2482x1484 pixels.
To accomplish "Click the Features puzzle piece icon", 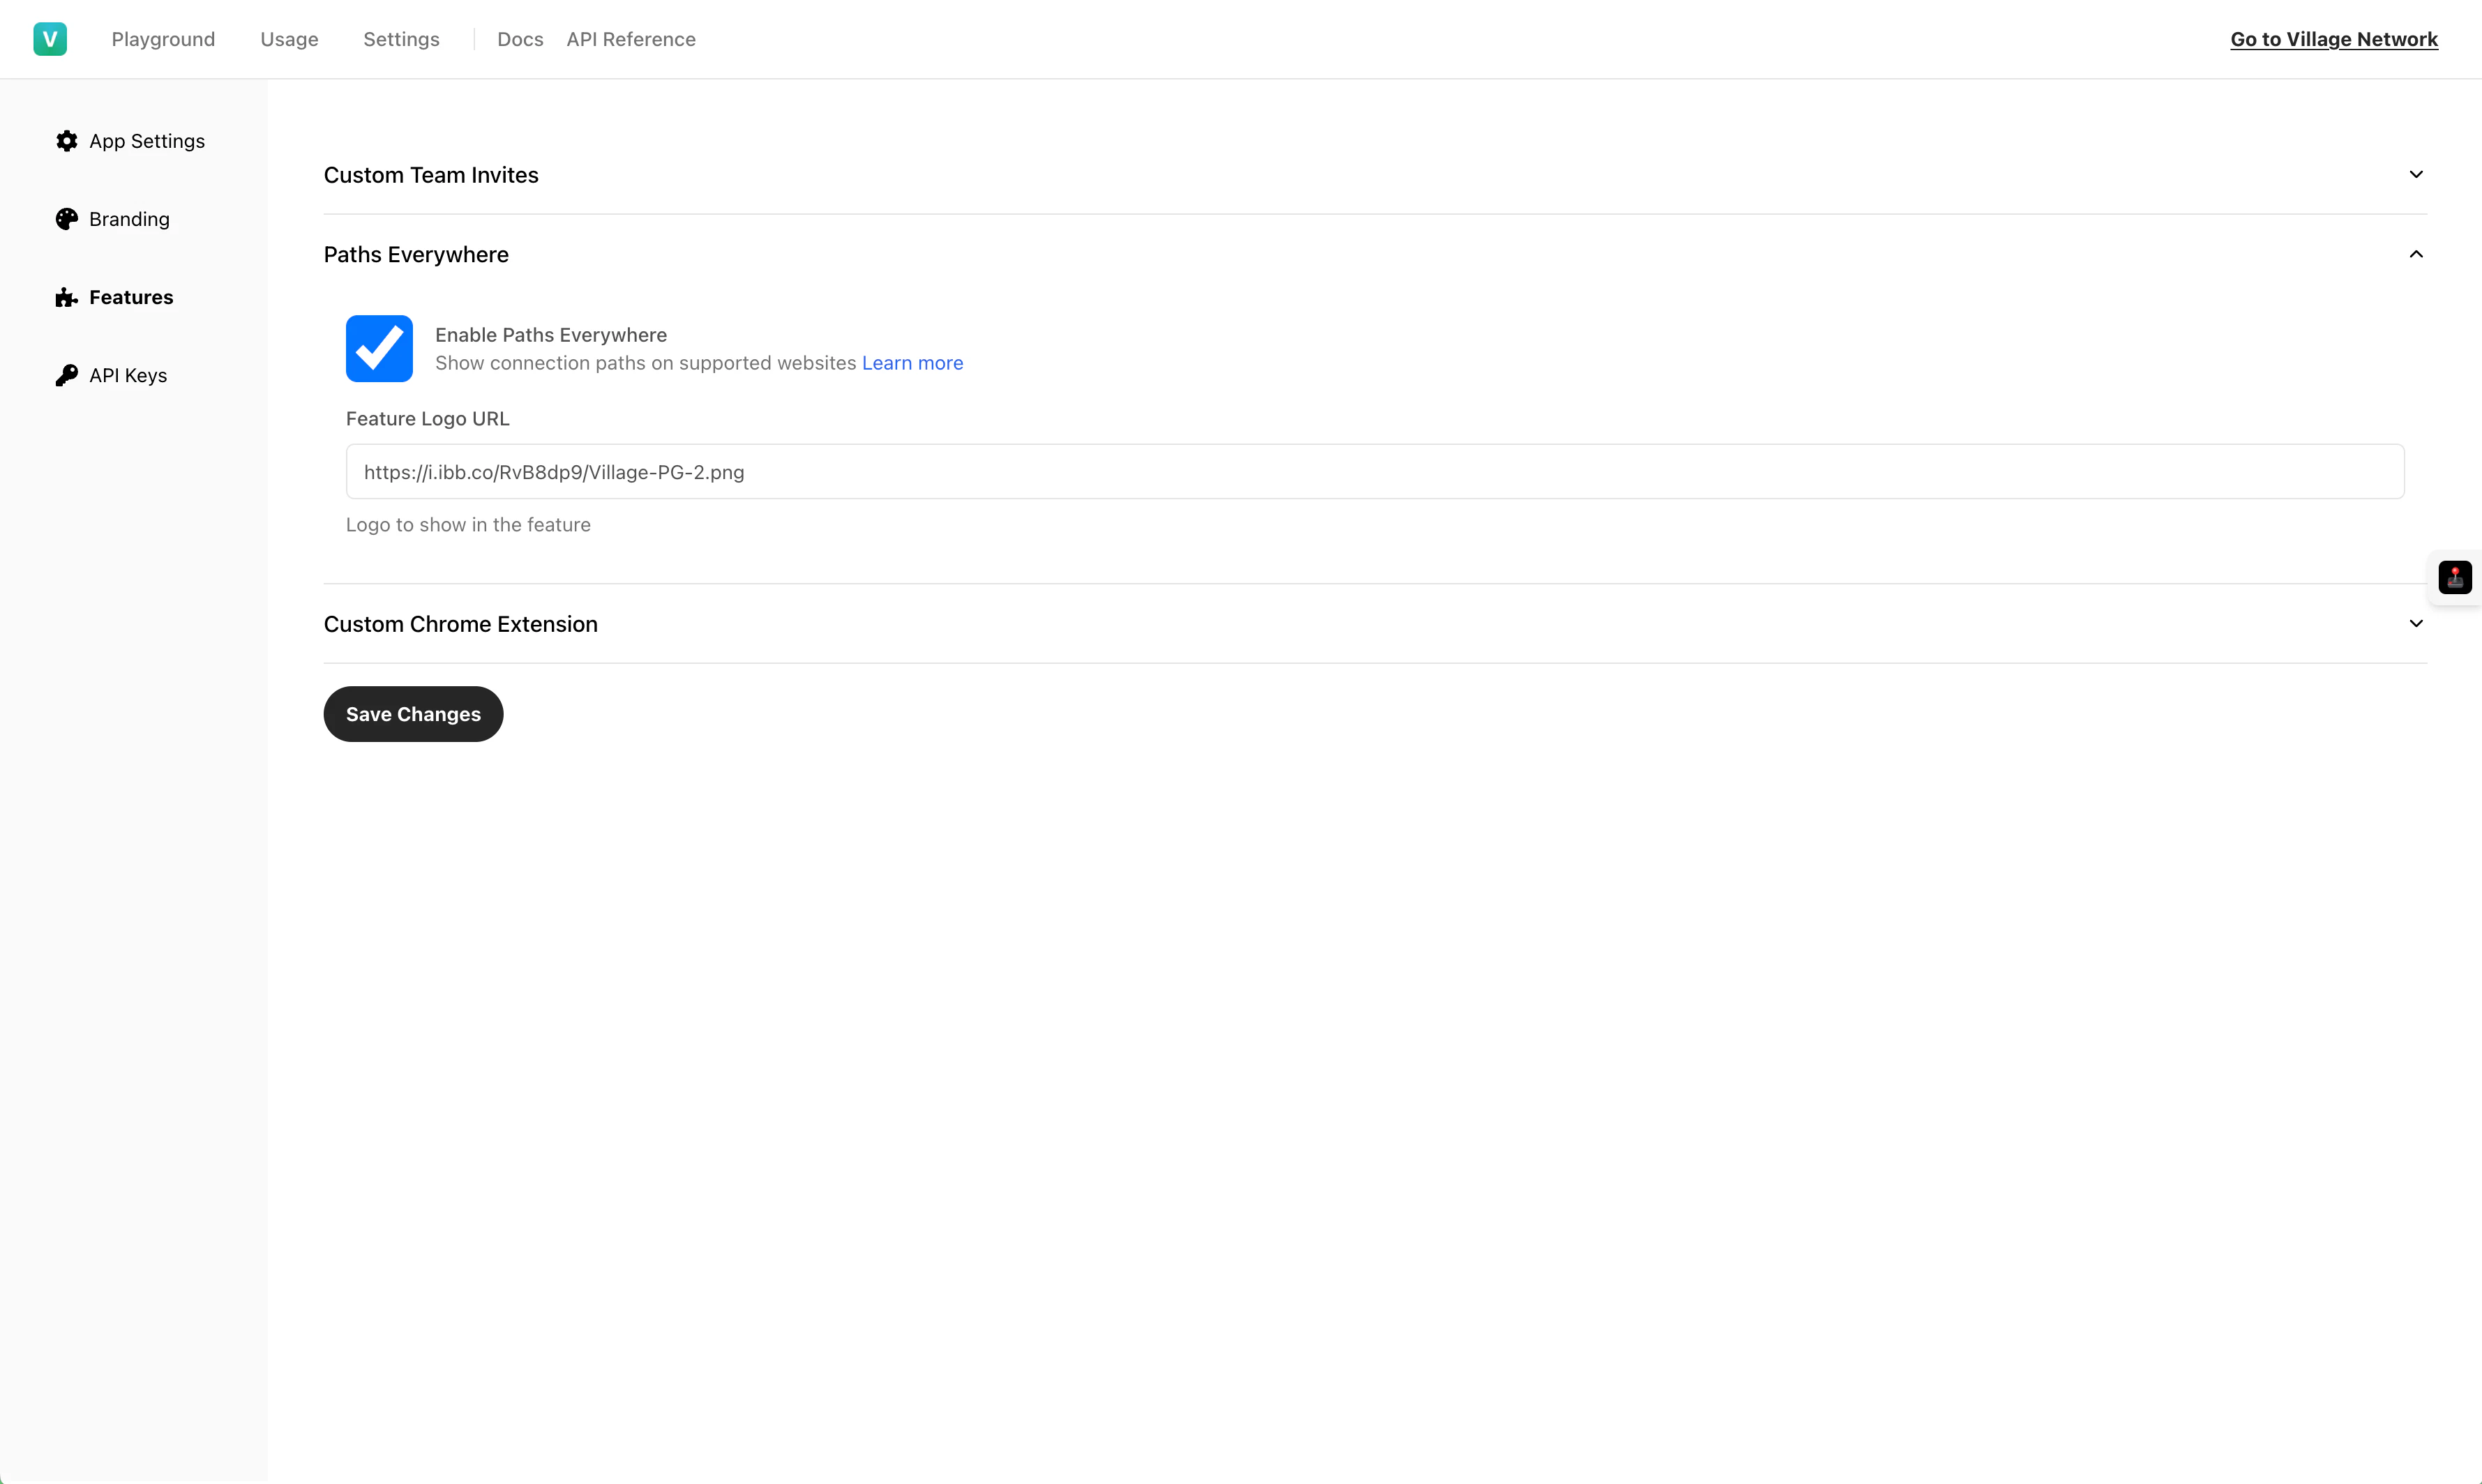I will click(67, 297).
